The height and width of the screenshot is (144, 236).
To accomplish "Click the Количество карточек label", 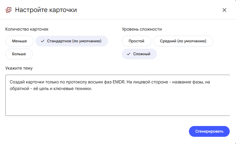I will pos(27,29).
